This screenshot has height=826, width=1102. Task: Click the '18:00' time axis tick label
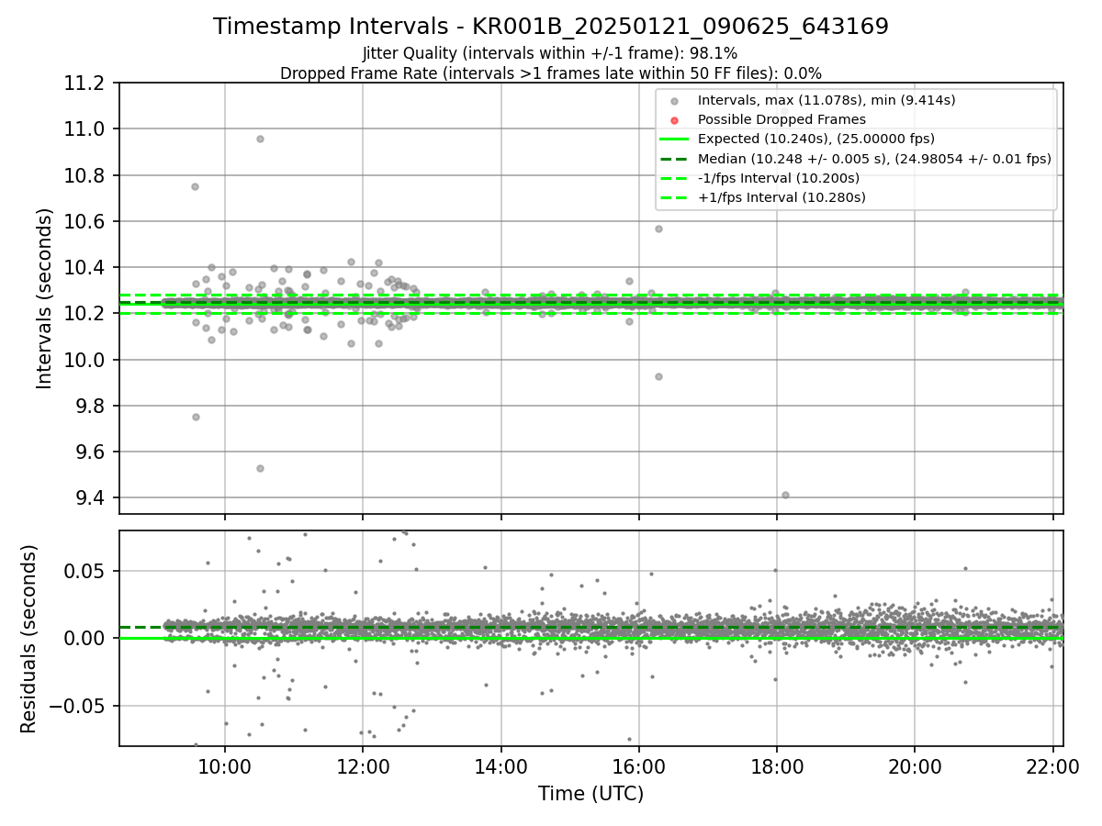point(777,766)
